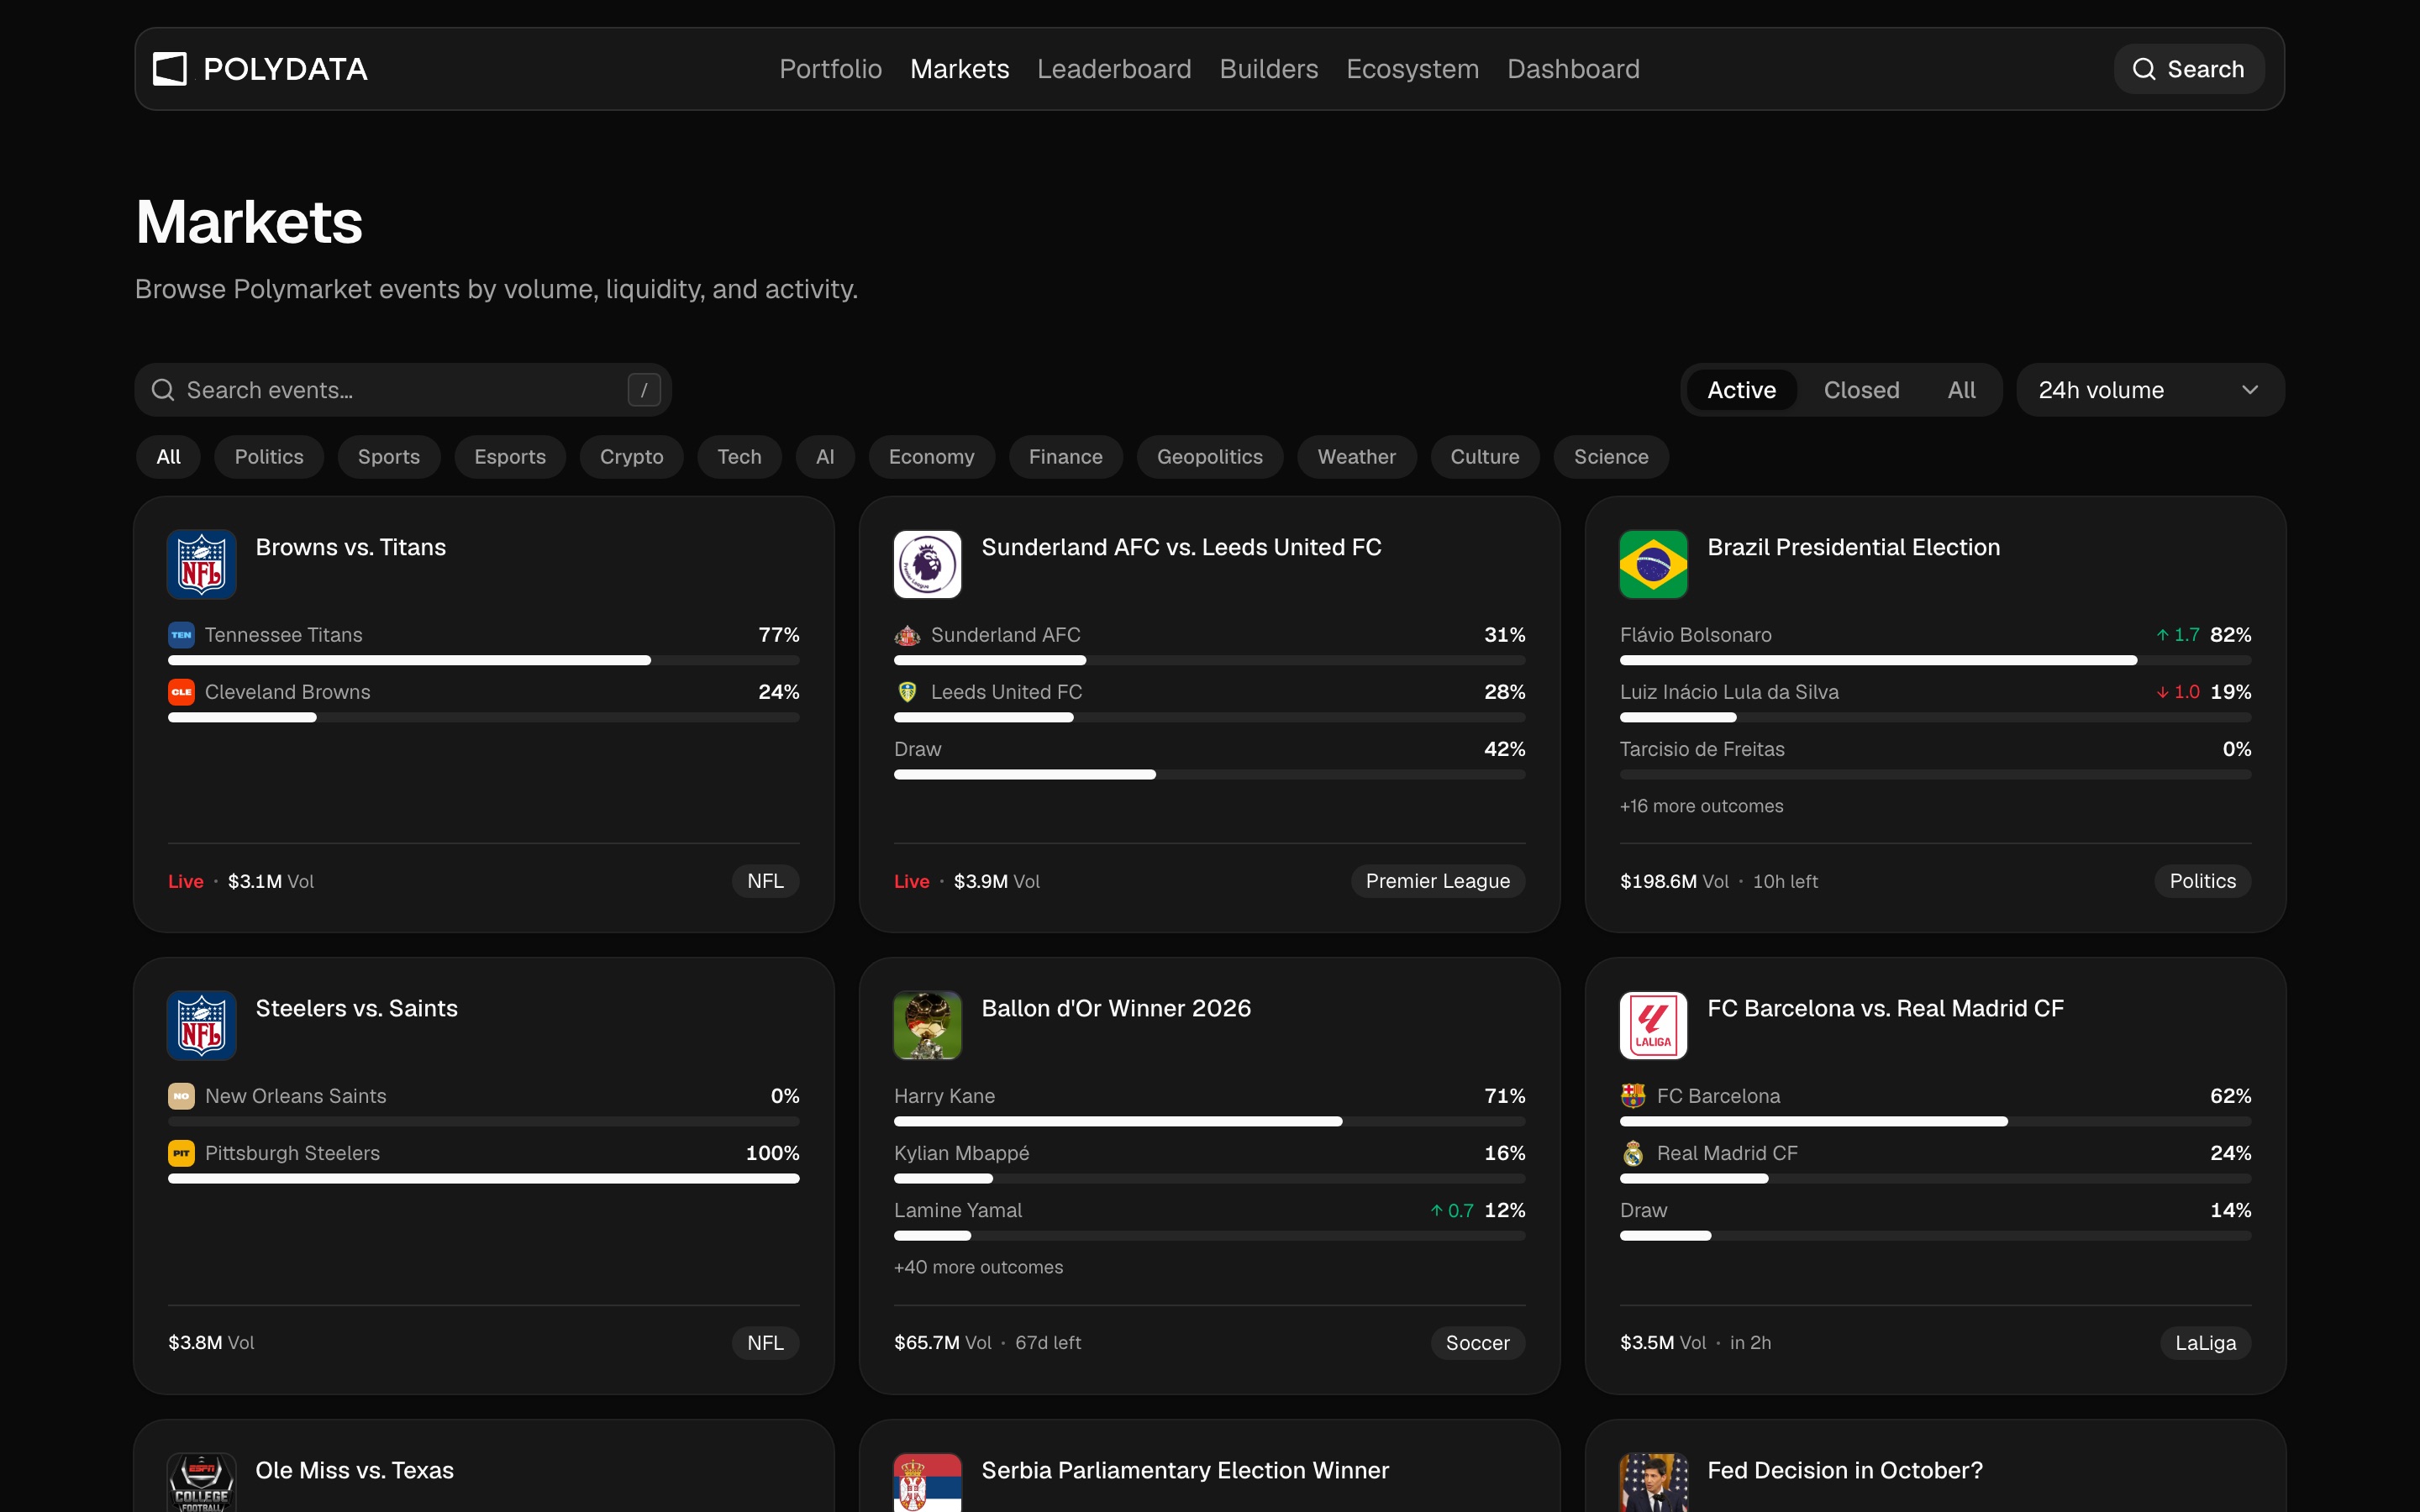Click the Real Madrid CF crest icon
The height and width of the screenshot is (1512, 2420).
tap(1633, 1153)
